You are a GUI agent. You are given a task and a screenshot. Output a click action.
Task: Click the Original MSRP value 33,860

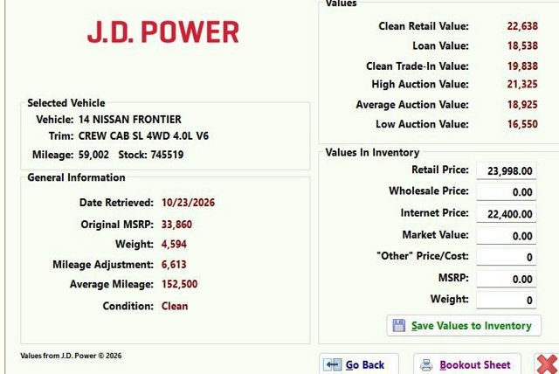point(176,225)
